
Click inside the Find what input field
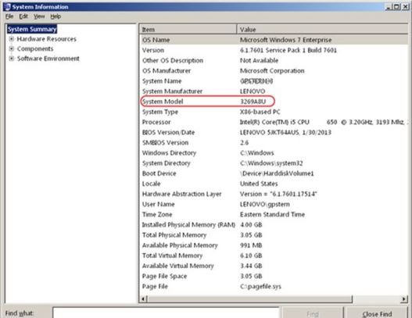tap(166, 313)
